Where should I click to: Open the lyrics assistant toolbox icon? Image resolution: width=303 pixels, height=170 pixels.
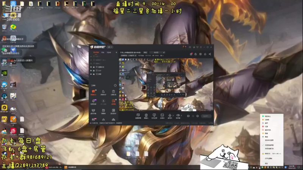(113, 111)
